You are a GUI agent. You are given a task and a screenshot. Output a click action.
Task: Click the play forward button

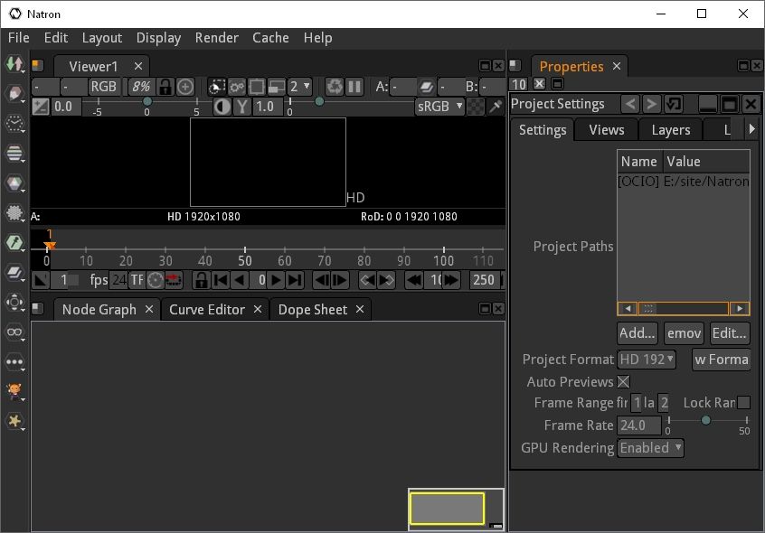click(276, 280)
